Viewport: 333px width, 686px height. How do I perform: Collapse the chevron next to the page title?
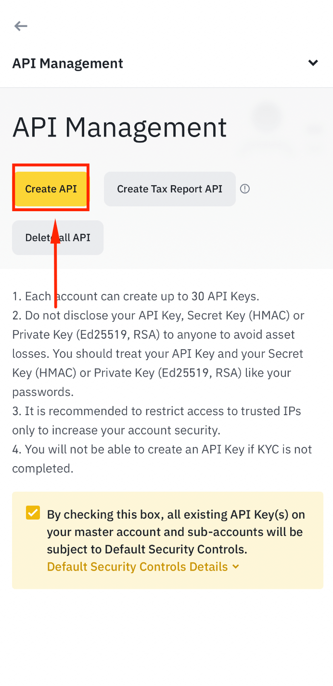pos(313,63)
